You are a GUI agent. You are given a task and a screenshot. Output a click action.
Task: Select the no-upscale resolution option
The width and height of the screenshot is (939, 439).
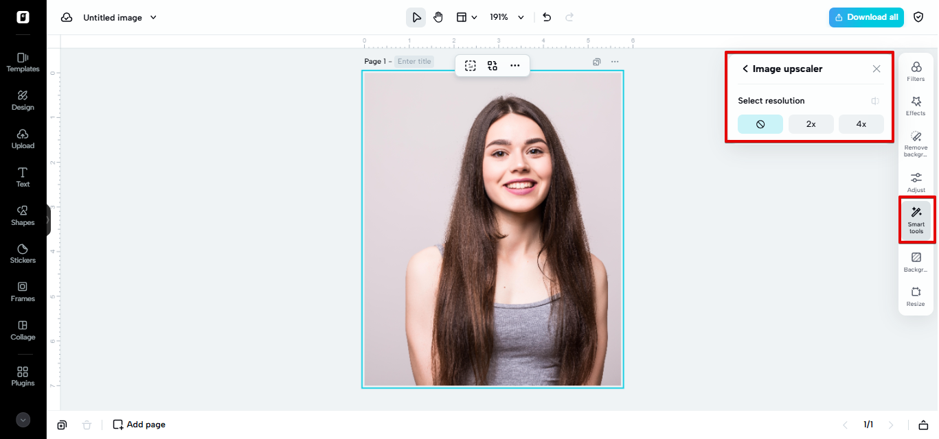(x=760, y=124)
